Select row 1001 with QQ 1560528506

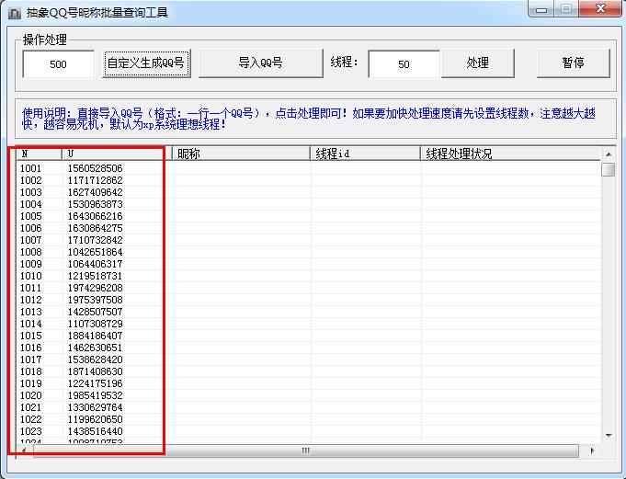(93, 168)
